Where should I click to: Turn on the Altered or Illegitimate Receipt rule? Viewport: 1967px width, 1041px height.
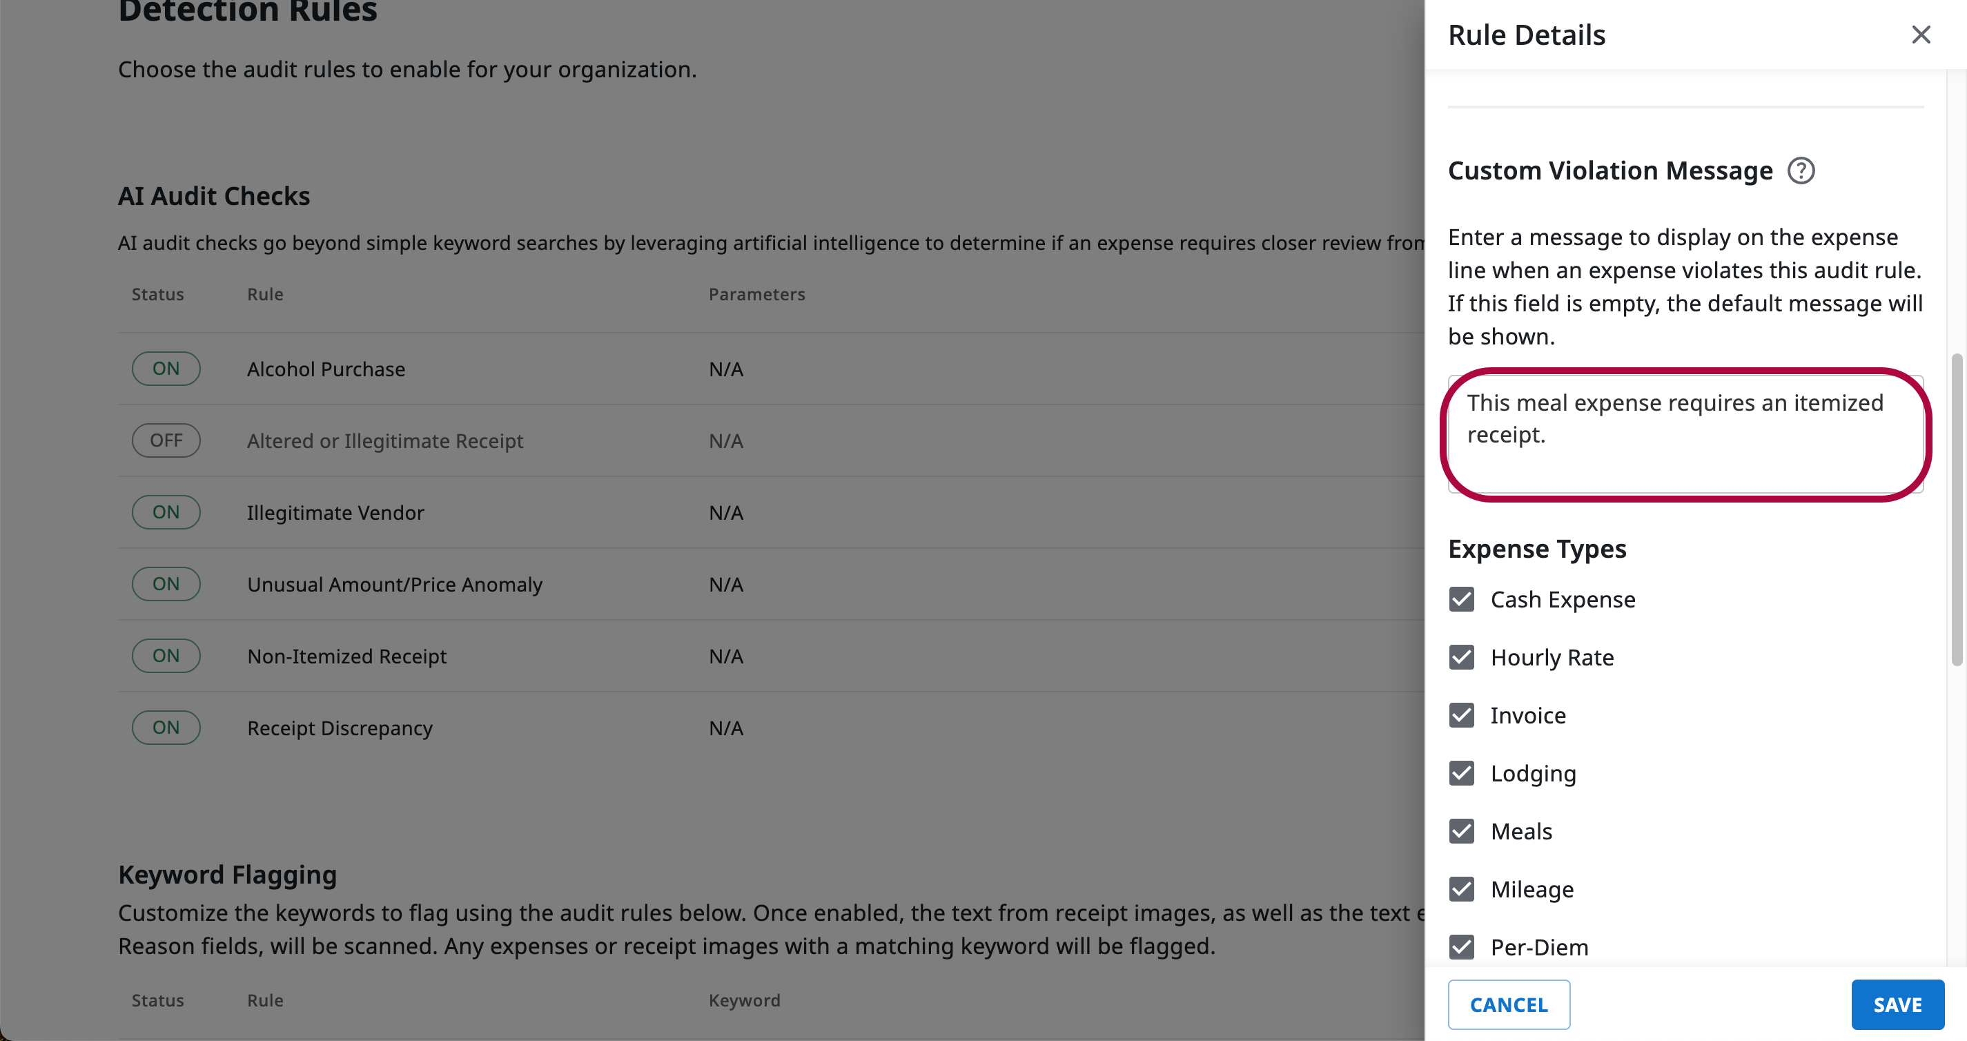coord(166,440)
